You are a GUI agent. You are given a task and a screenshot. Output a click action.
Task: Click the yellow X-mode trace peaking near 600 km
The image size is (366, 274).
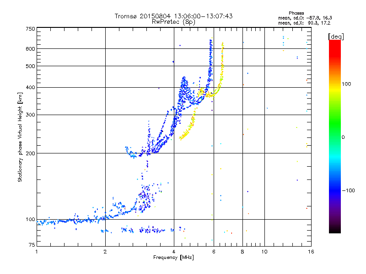tap(222, 65)
